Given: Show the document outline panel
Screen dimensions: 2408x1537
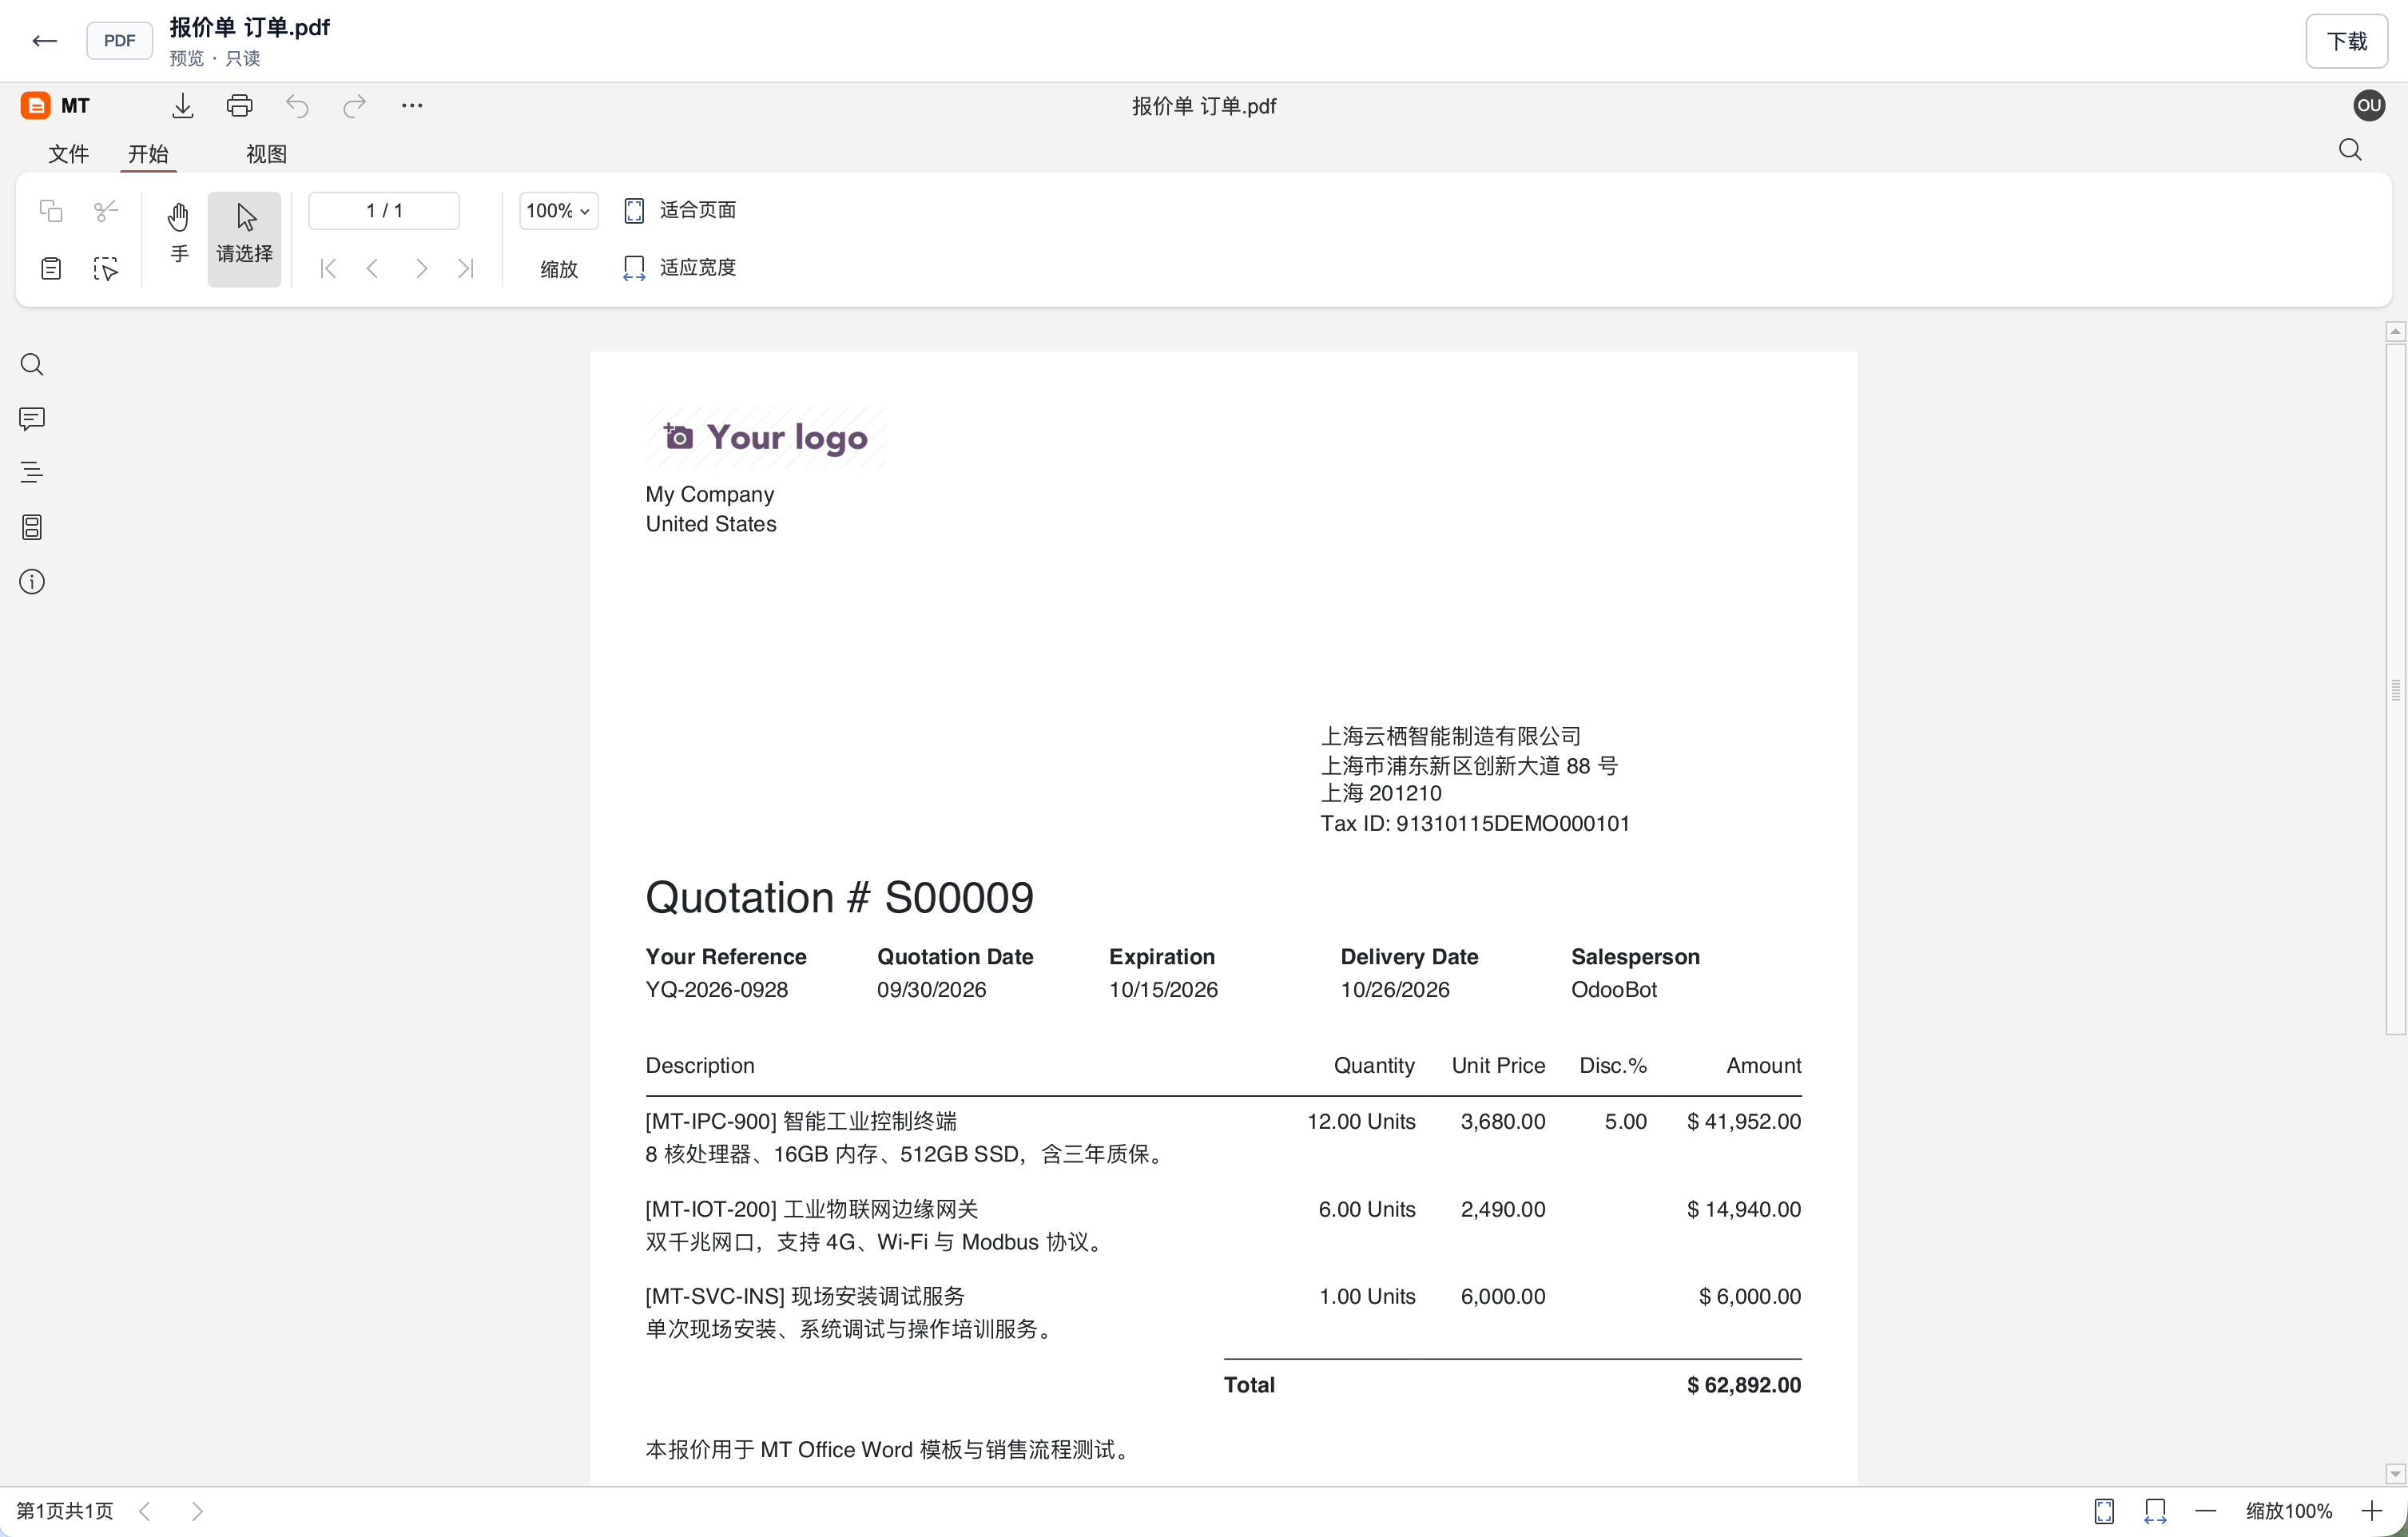Looking at the screenshot, I should click(32, 472).
